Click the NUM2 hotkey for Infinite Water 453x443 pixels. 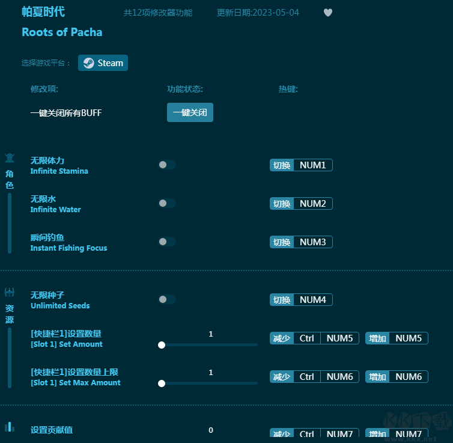pos(312,204)
